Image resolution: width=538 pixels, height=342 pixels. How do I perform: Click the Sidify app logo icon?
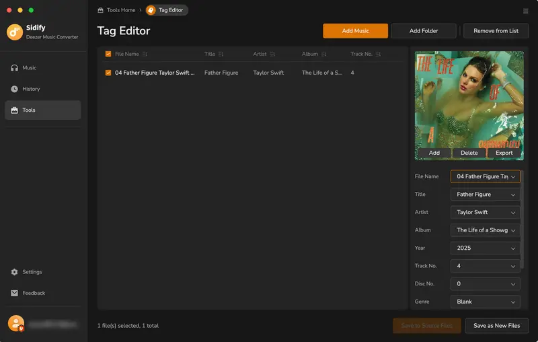click(15, 32)
